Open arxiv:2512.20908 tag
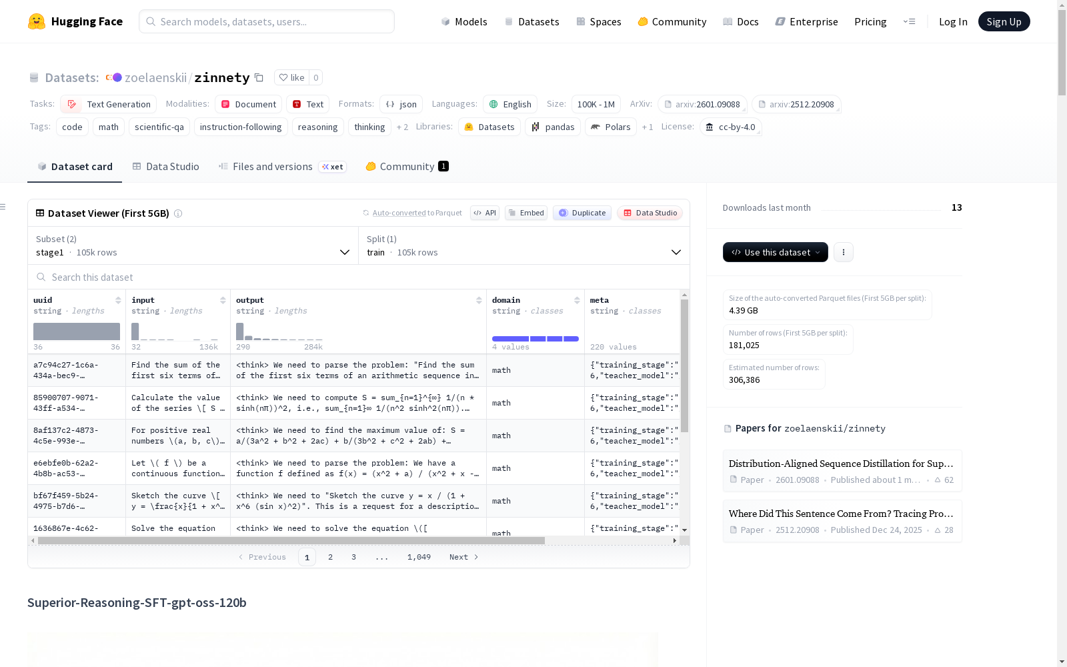This screenshot has width=1067, height=667. [796, 104]
